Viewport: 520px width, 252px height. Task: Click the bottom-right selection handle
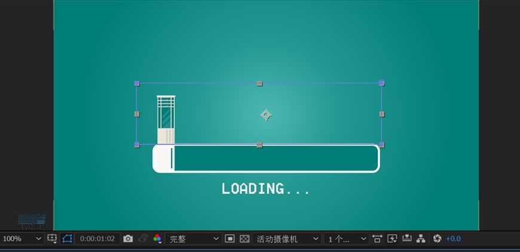382,145
